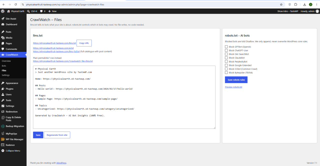The image size is (320, 166).
Task: Open the Physical Earth site menu
Action: coord(16,11)
